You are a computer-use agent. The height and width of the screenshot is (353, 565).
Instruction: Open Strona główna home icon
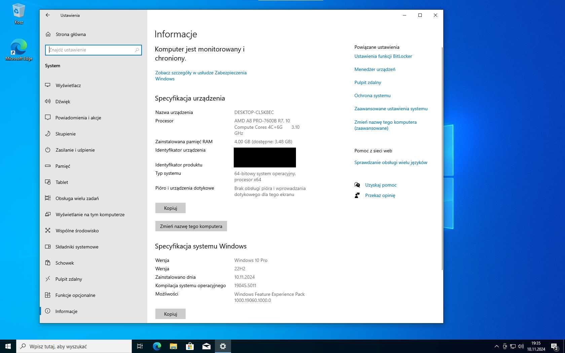click(48, 34)
